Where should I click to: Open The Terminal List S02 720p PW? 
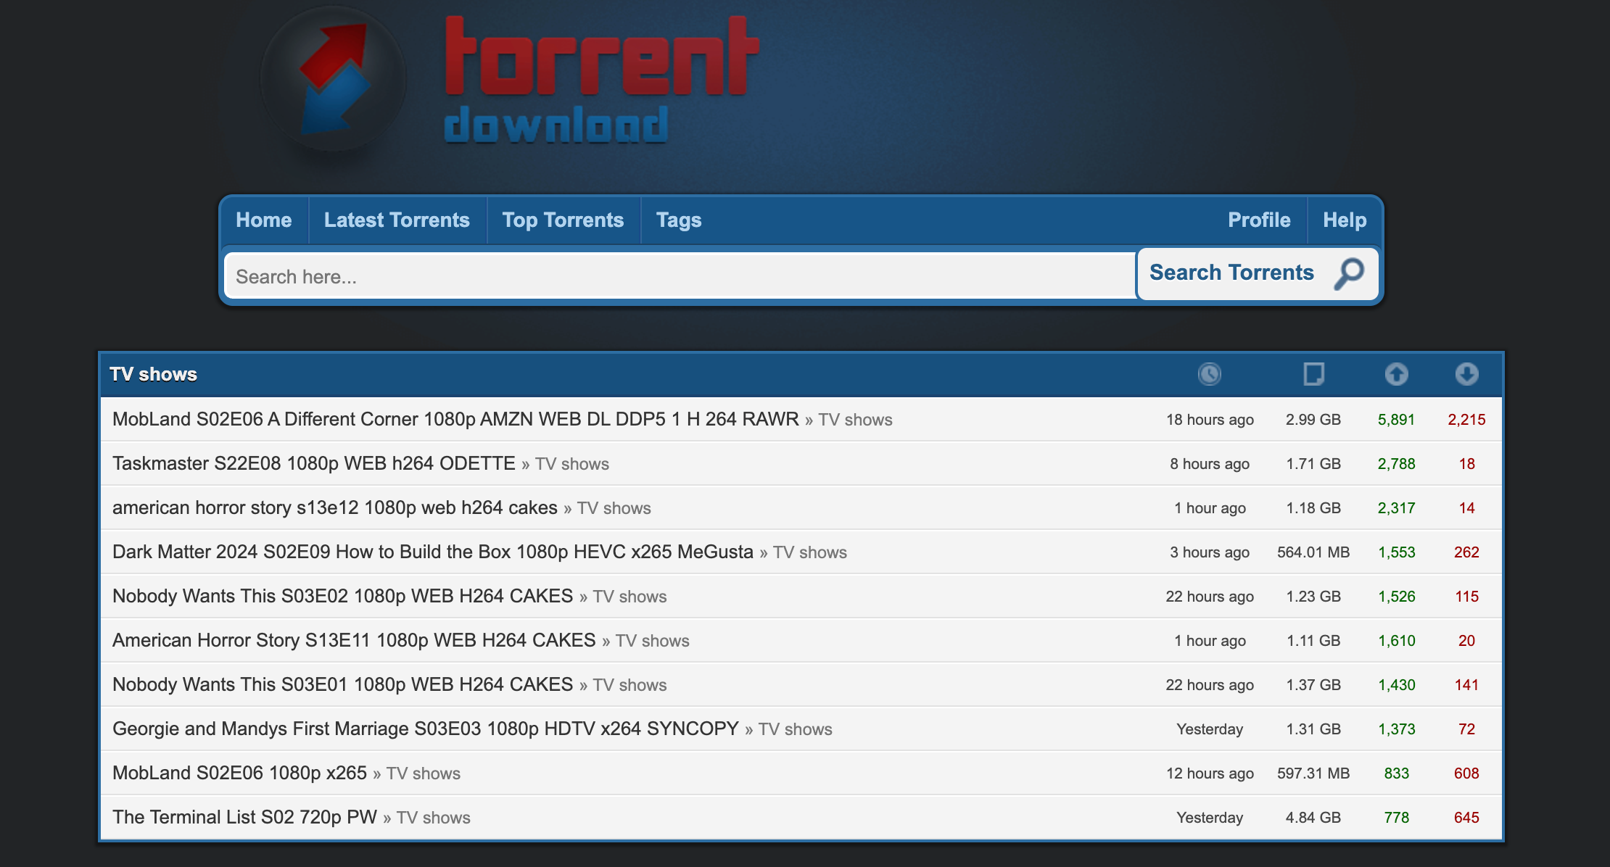244,817
